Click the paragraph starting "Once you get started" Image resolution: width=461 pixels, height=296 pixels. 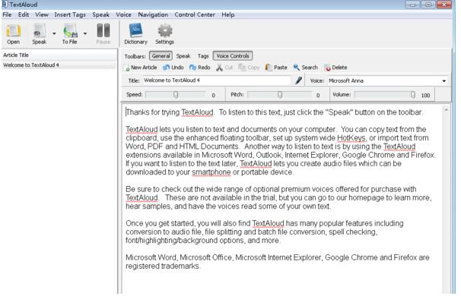[x=265, y=231]
